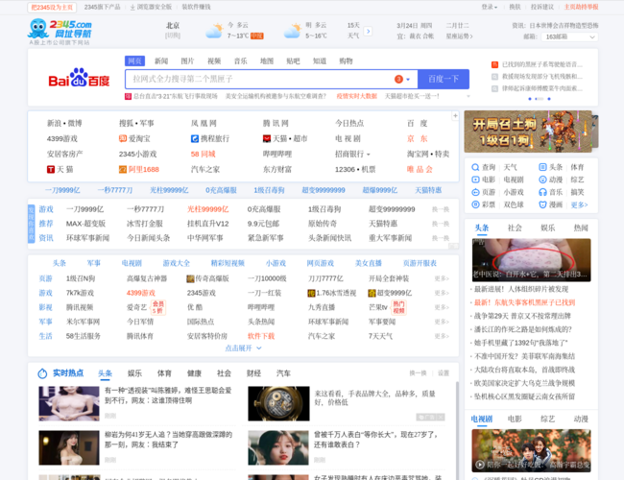Click the 开局召土狗 banner ad

pyautogui.click(x=528, y=132)
